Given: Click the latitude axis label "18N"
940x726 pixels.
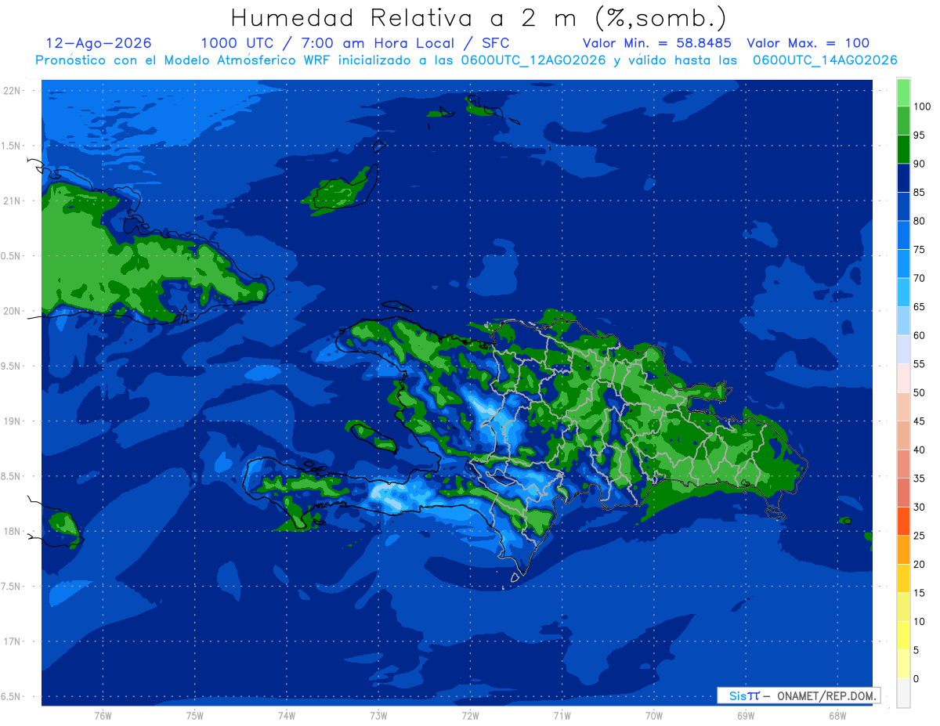Looking at the screenshot, I should point(12,531).
